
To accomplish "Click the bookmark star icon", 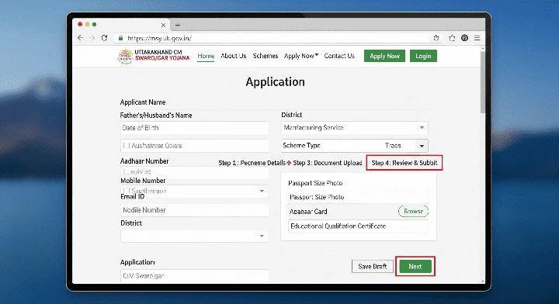I will pos(452,38).
